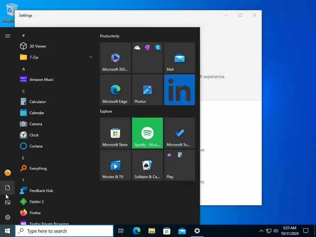Open the Action Center notifications

pyautogui.click(x=306, y=231)
